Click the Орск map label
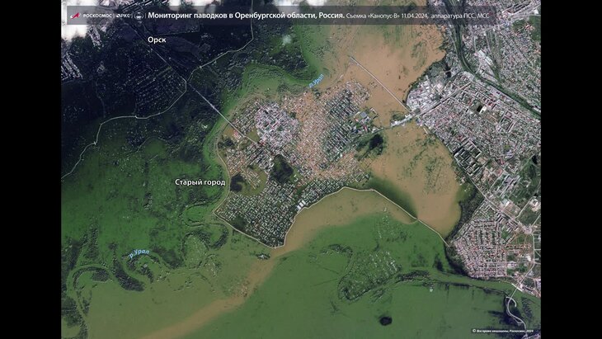Screen dimensions: 602x339 click(157, 40)
